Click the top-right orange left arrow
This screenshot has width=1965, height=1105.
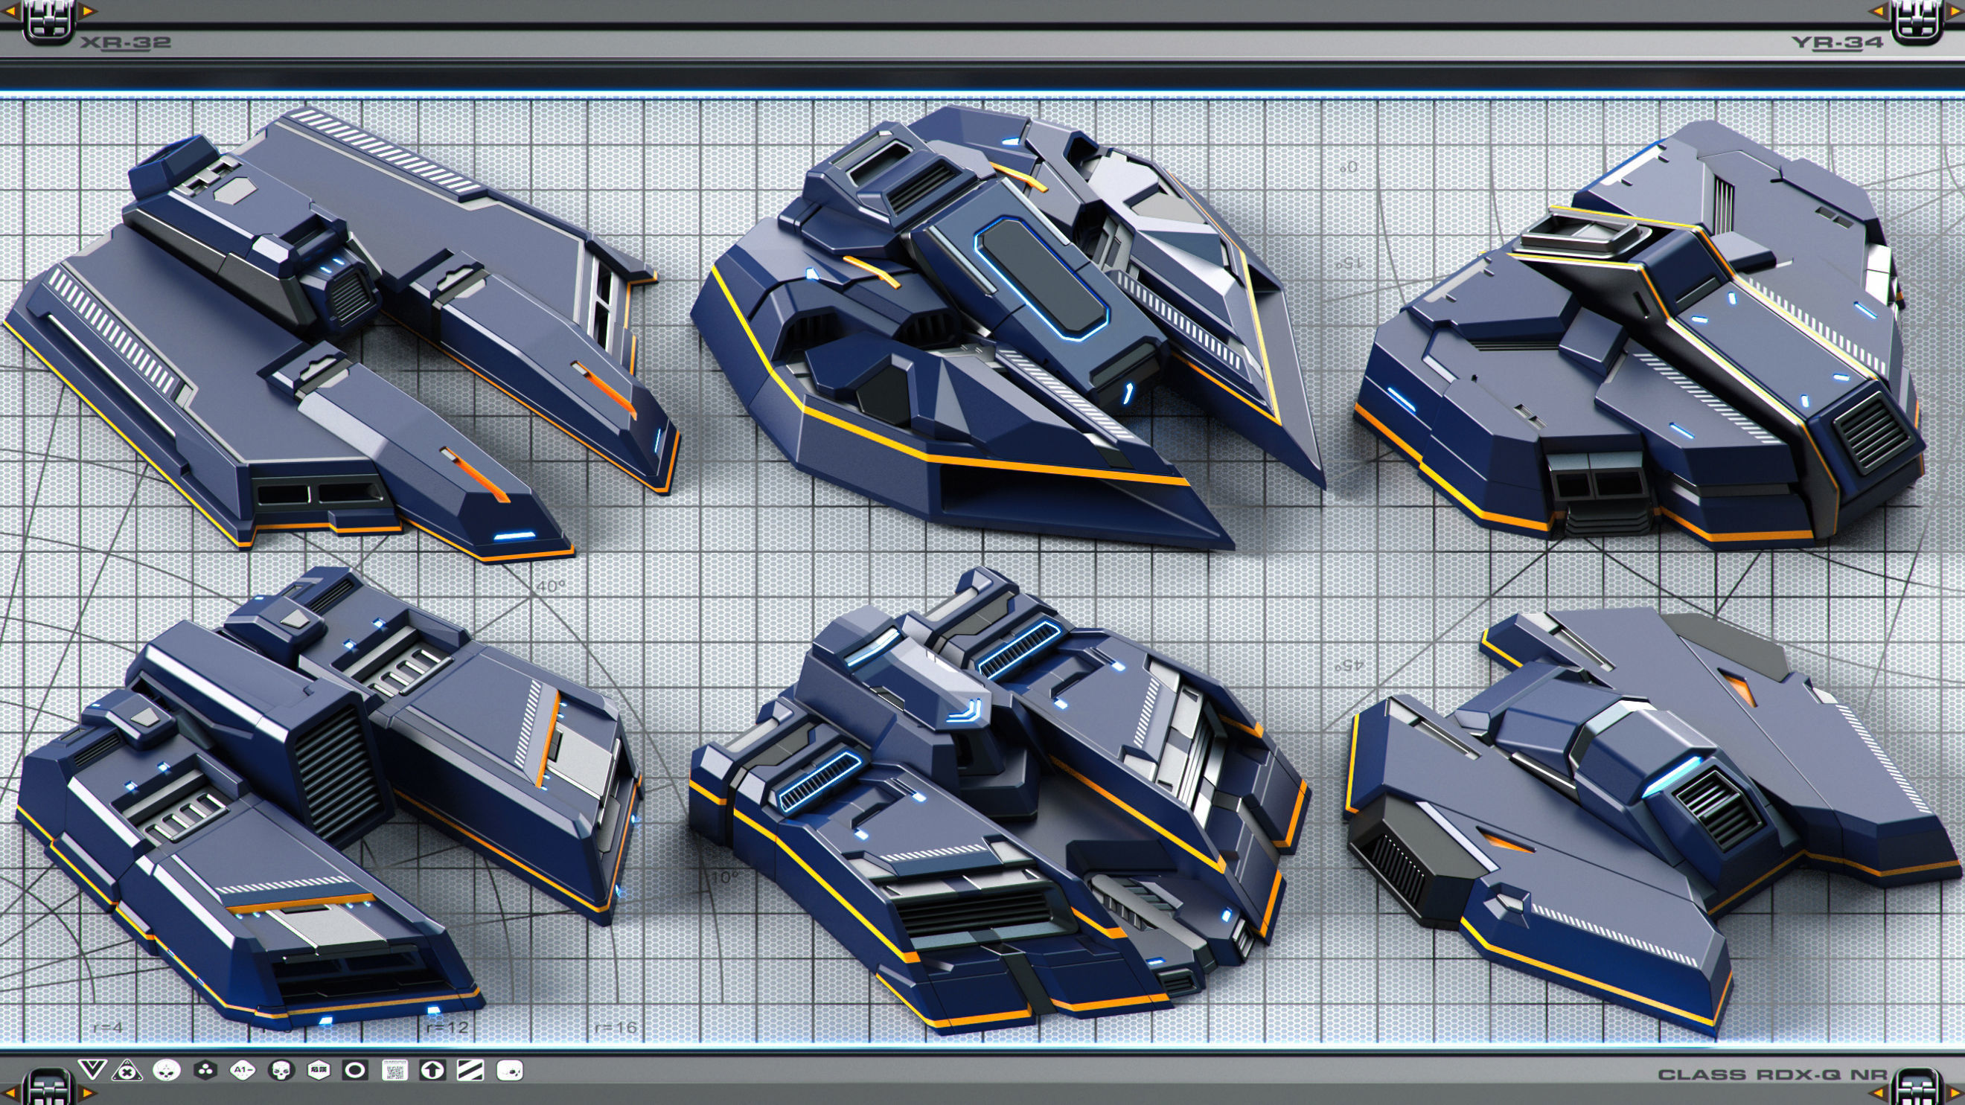[x=1877, y=10]
